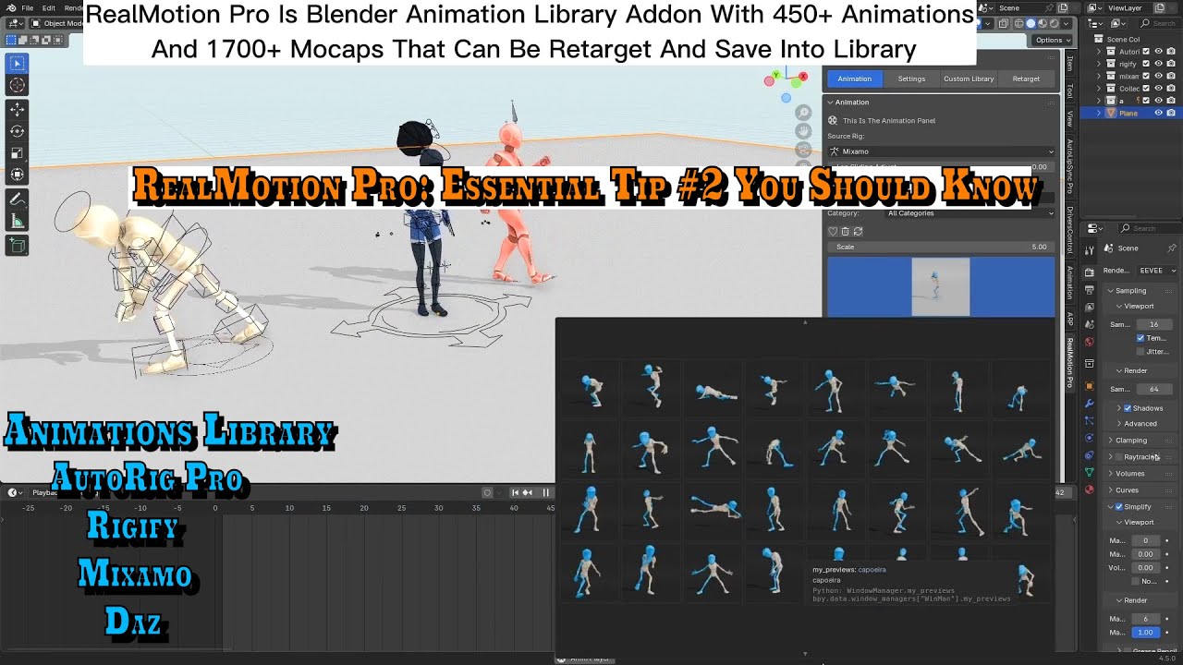Image resolution: width=1183 pixels, height=665 pixels.
Task: Hide the mixamo collection in viewport
Action: pyautogui.click(x=1158, y=76)
